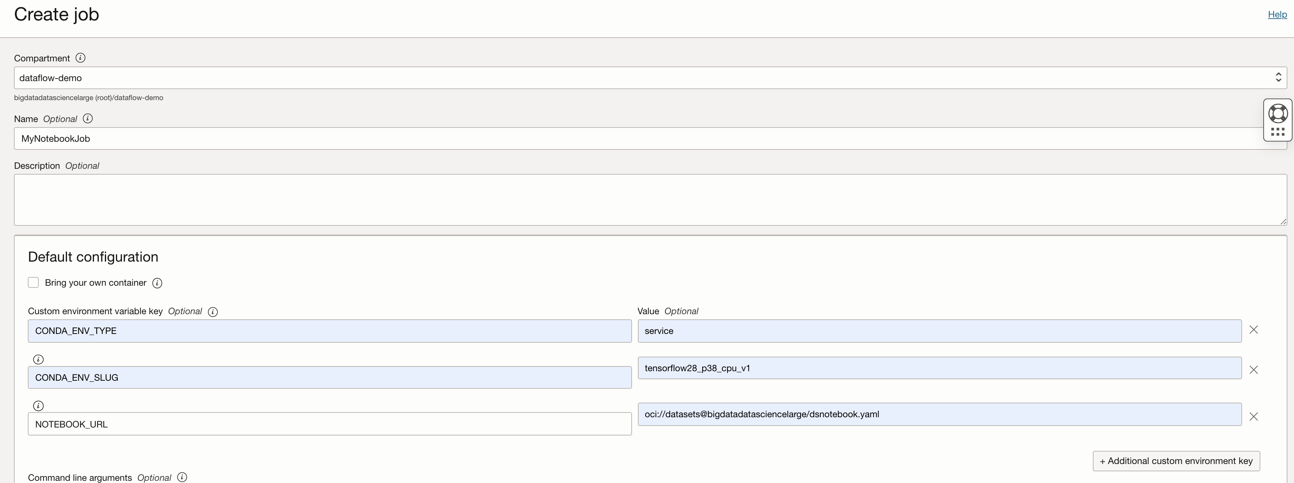
Task: Open the info tooltip above CONDA_ENV_SLUG
Action: 38,359
